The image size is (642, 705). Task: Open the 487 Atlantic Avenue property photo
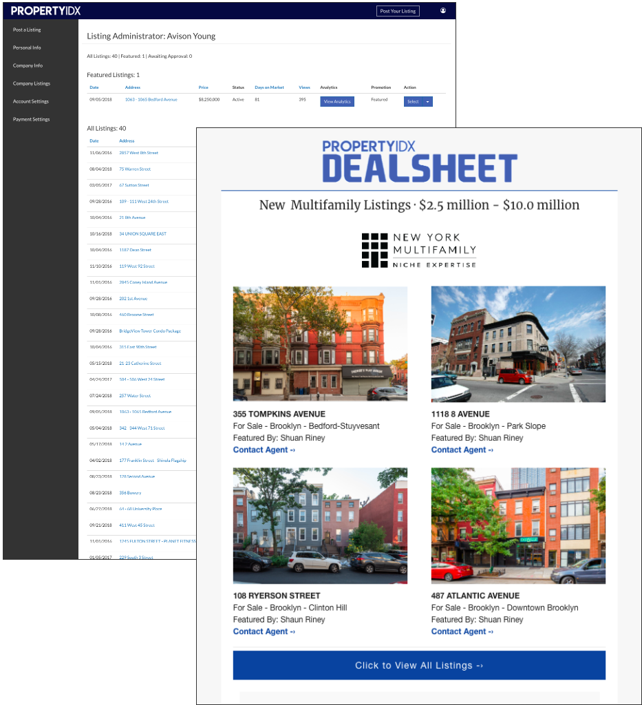point(518,525)
